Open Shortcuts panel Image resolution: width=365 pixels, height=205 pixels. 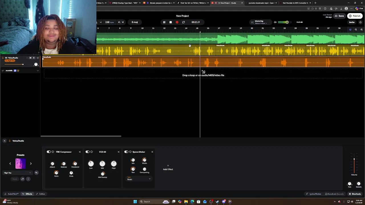[x=354, y=194]
